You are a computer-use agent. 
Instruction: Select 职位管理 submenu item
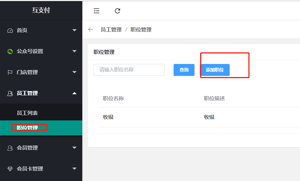pos(41,128)
